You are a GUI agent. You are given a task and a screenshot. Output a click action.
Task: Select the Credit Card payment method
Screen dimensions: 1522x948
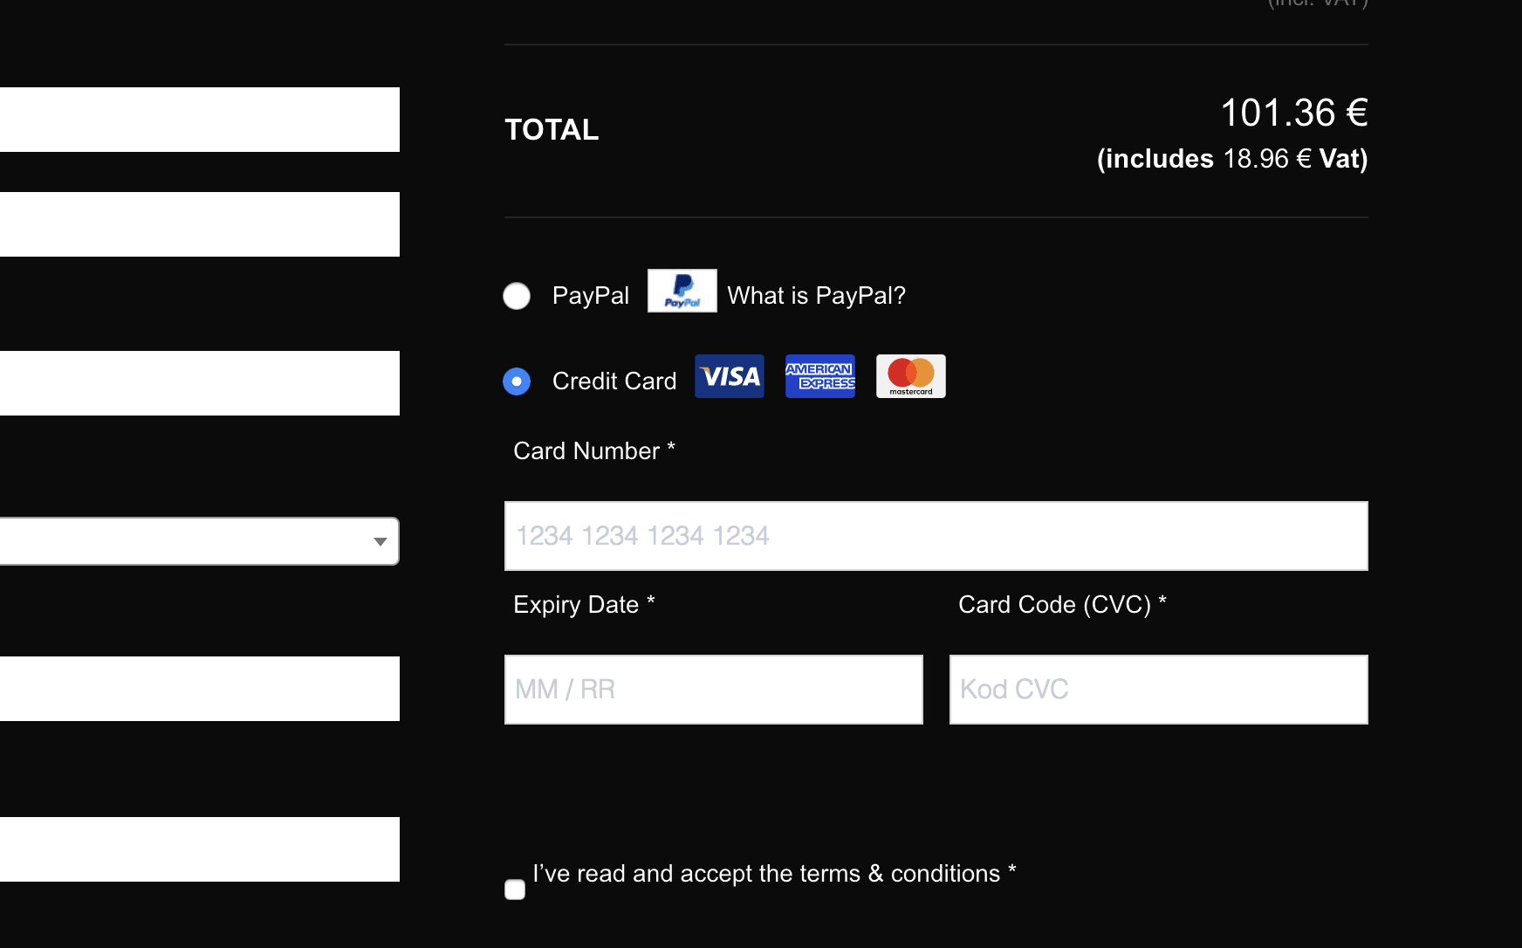(x=517, y=381)
